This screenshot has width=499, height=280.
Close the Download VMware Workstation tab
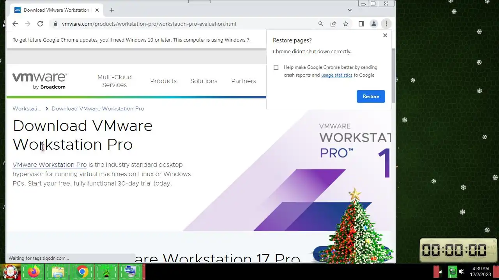click(97, 10)
